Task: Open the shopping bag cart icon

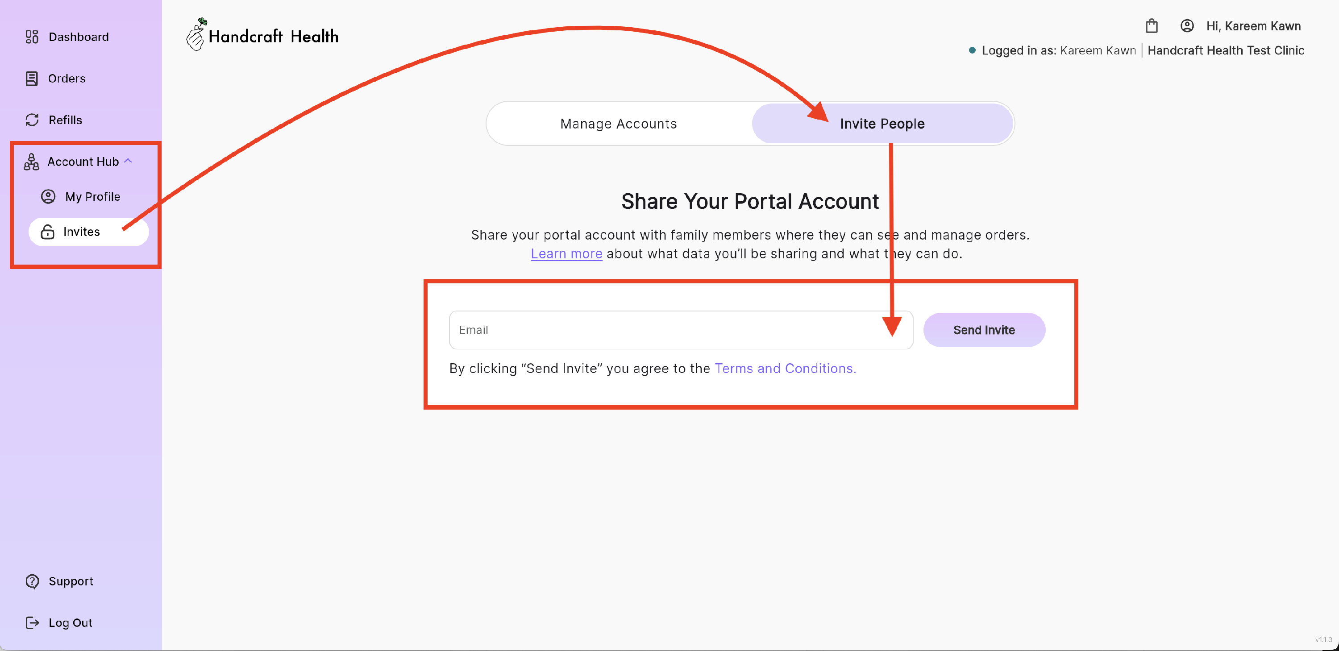Action: pyautogui.click(x=1152, y=26)
